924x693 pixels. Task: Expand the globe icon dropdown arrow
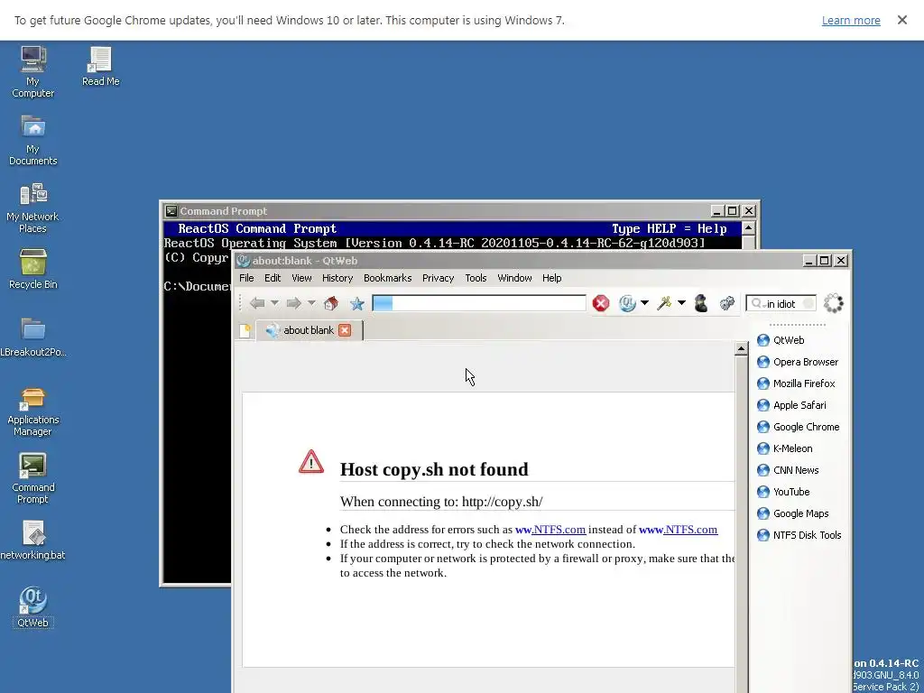644,303
